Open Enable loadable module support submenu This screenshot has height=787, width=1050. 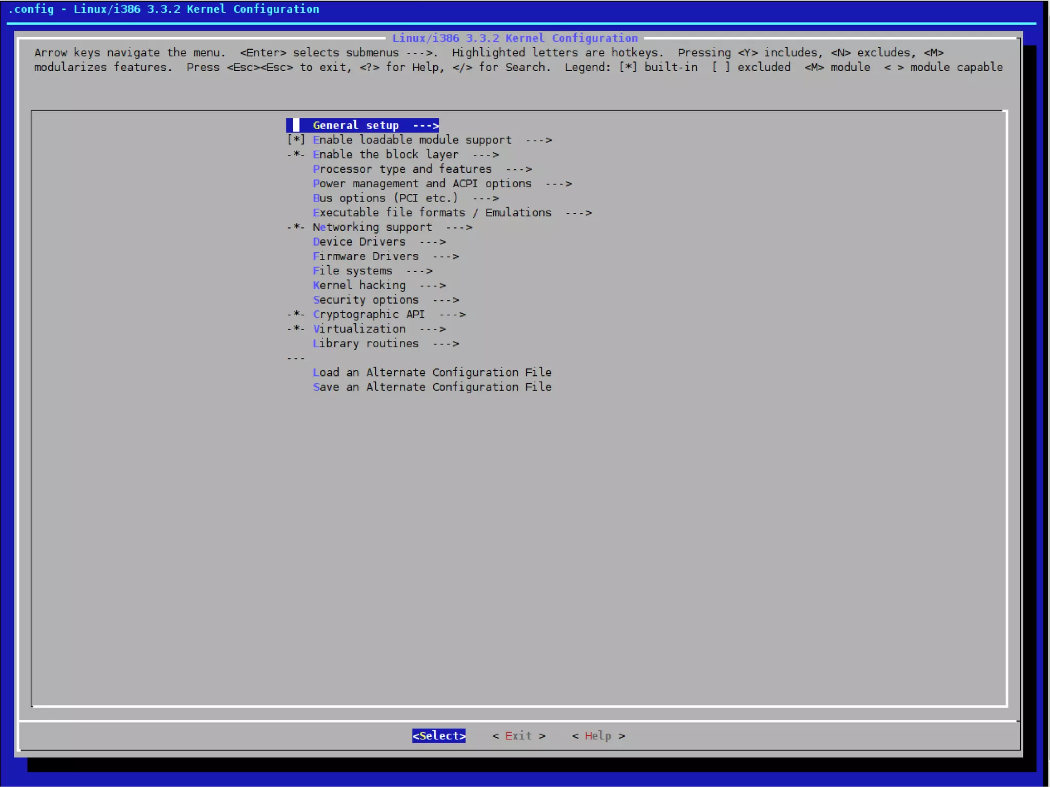tap(432, 140)
